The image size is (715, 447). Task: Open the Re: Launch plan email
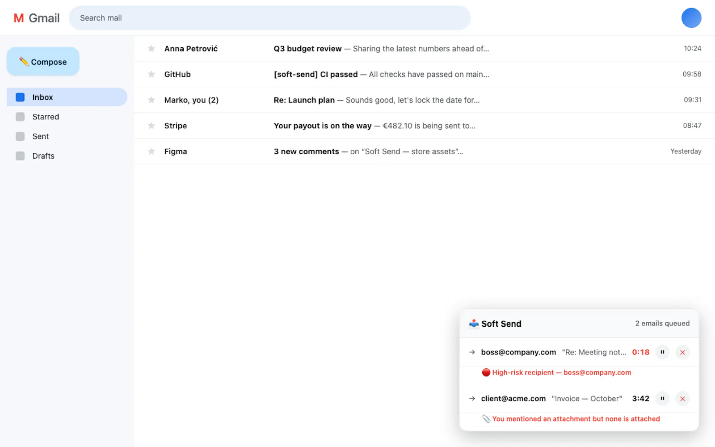(425, 100)
